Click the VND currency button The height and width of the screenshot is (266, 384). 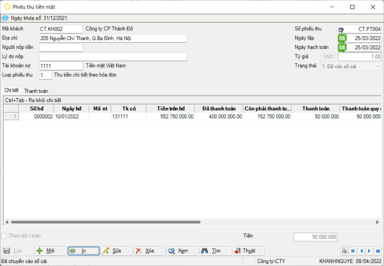[328, 57]
